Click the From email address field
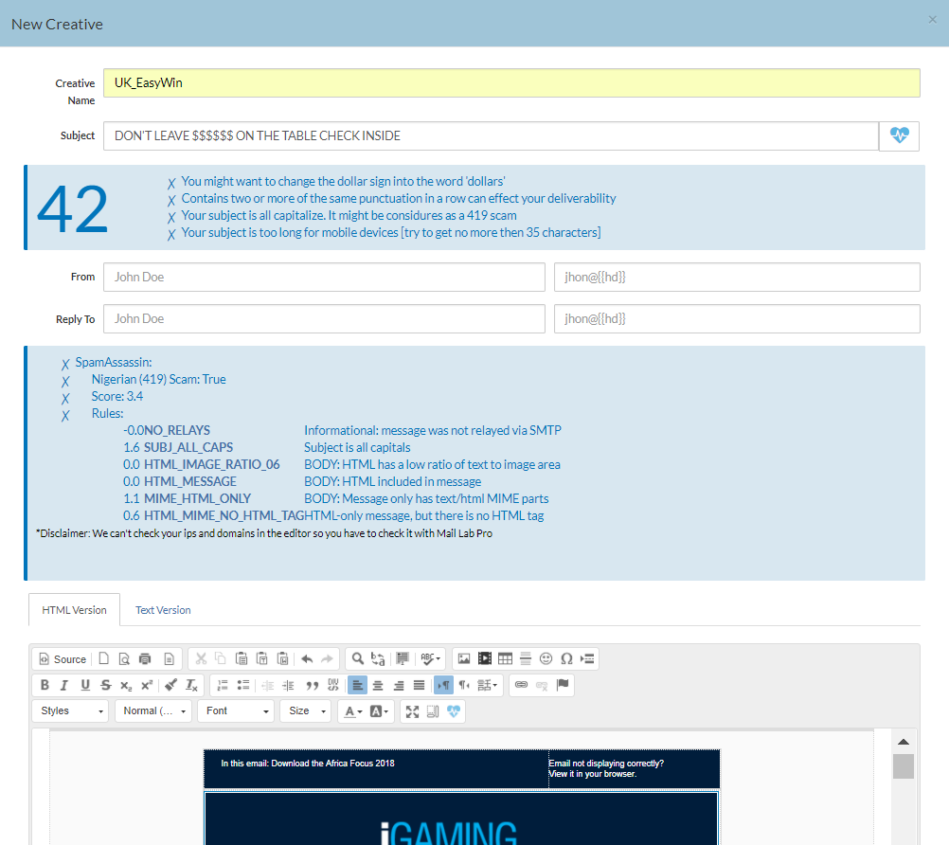This screenshot has height=845, width=949. [737, 277]
